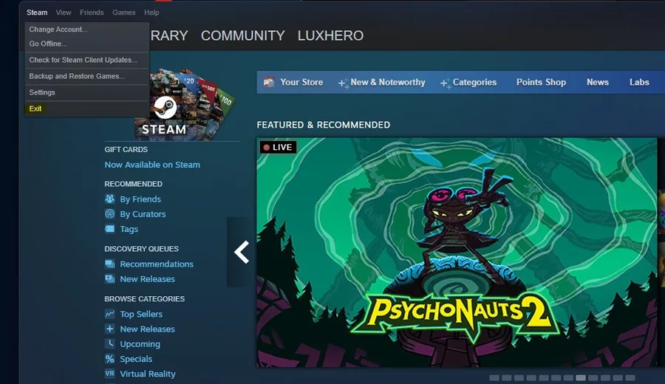Click the Discovery Queues New Releases icon
Image resolution: width=665 pixels, height=384 pixels.
click(110, 279)
